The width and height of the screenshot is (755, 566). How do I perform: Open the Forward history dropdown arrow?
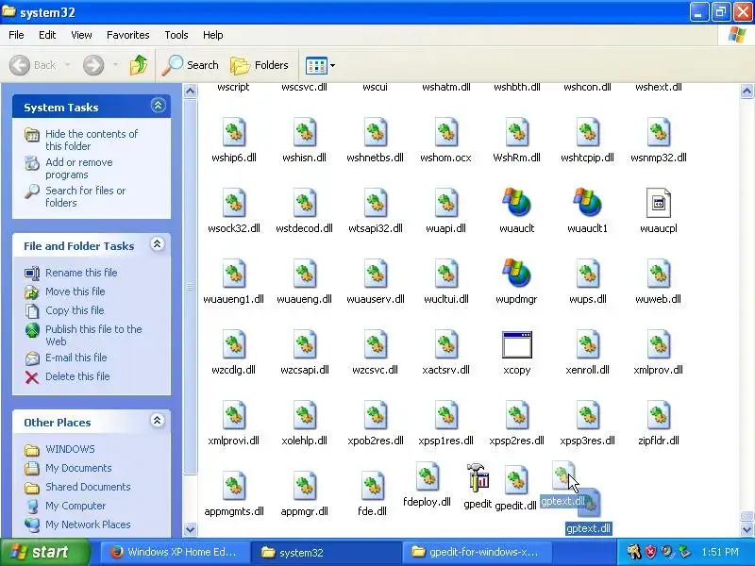tap(115, 65)
